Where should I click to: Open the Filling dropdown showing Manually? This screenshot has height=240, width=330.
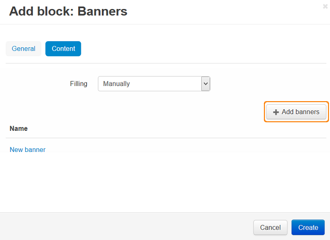[x=154, y=84]
